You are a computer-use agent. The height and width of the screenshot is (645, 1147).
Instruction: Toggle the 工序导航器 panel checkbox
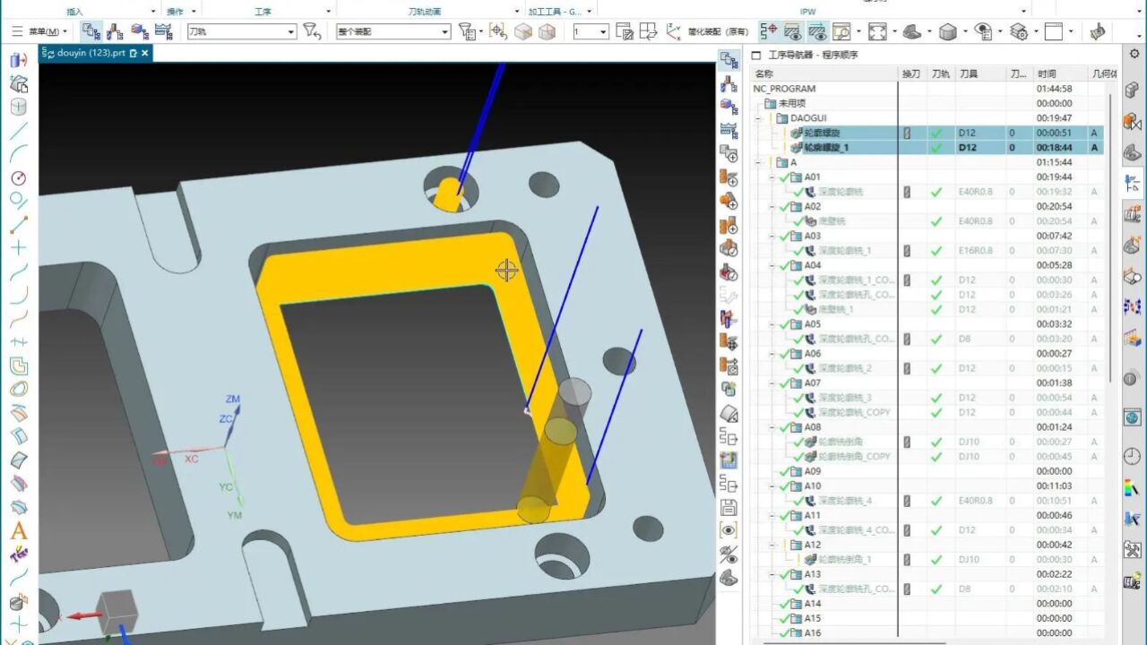(x=756, y=56)
